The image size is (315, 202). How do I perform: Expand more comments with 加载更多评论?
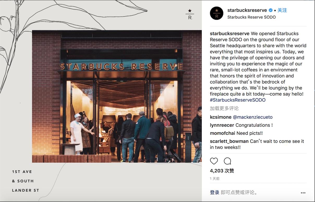[x=224, y=108]
